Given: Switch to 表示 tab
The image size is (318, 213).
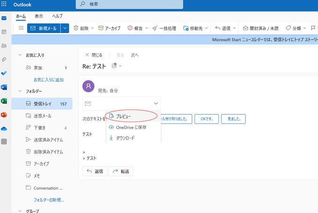Looking at the screenshot, I should tap(39, 16).
